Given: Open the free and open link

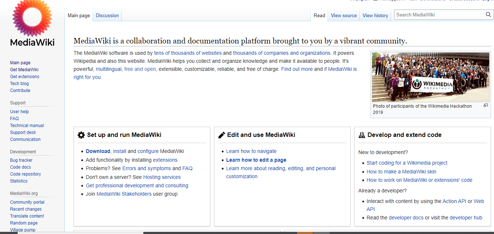Looking at the screenshot, I should [x=141, y=69].
